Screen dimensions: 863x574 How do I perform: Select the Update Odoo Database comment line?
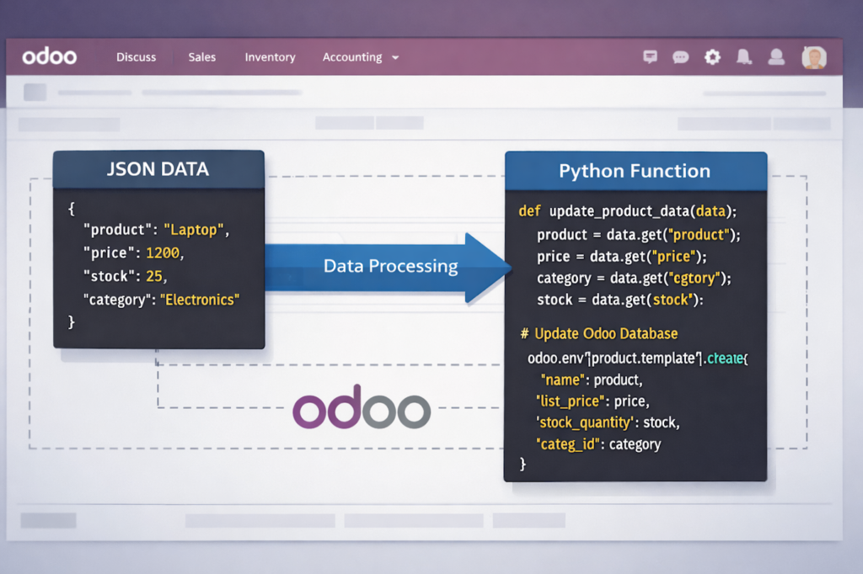coord(599,333)
